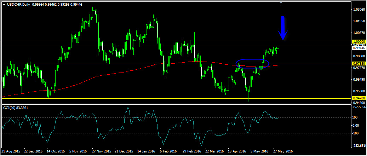
Task: Click the 5 Feb 2016 date label
Action: click(x=169, y=151)
